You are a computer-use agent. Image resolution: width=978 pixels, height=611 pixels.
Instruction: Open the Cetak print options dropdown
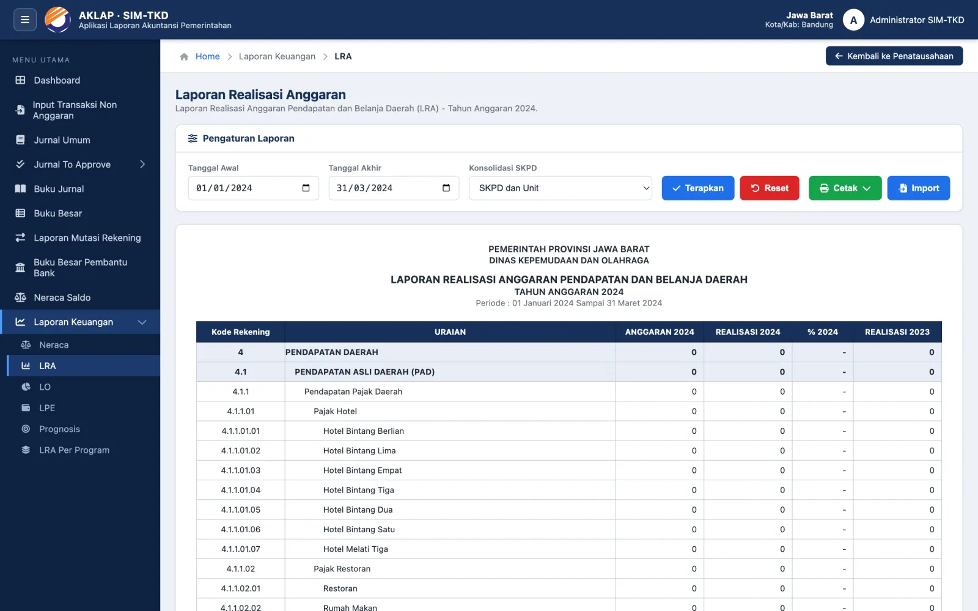pyautogui.click(x=845, y=188)
